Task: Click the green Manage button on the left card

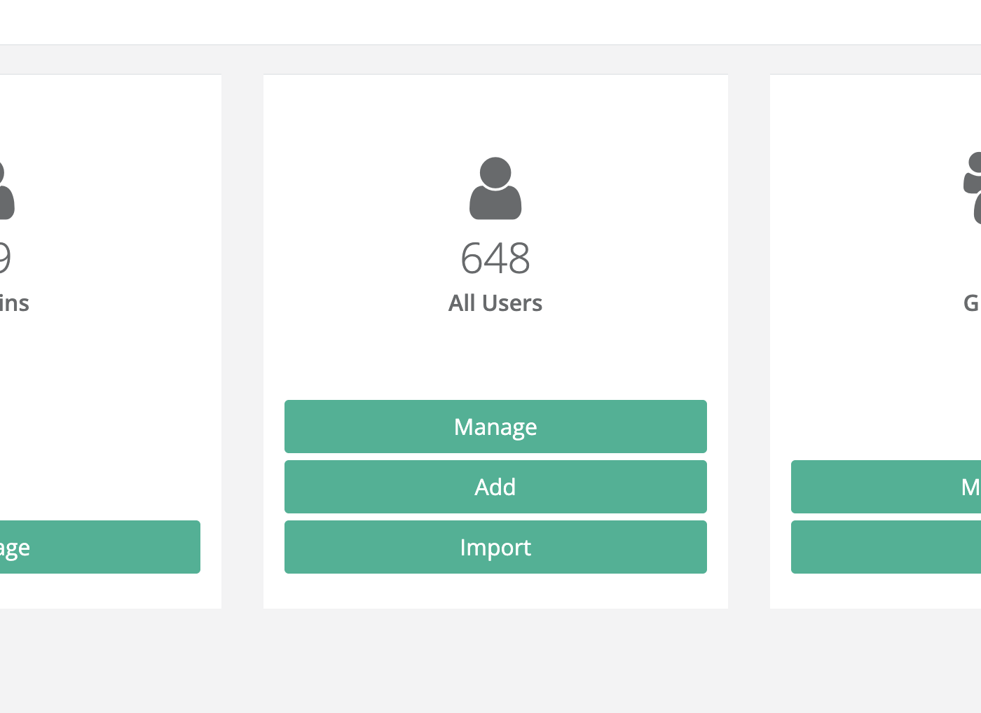Action: coord(98,547)
